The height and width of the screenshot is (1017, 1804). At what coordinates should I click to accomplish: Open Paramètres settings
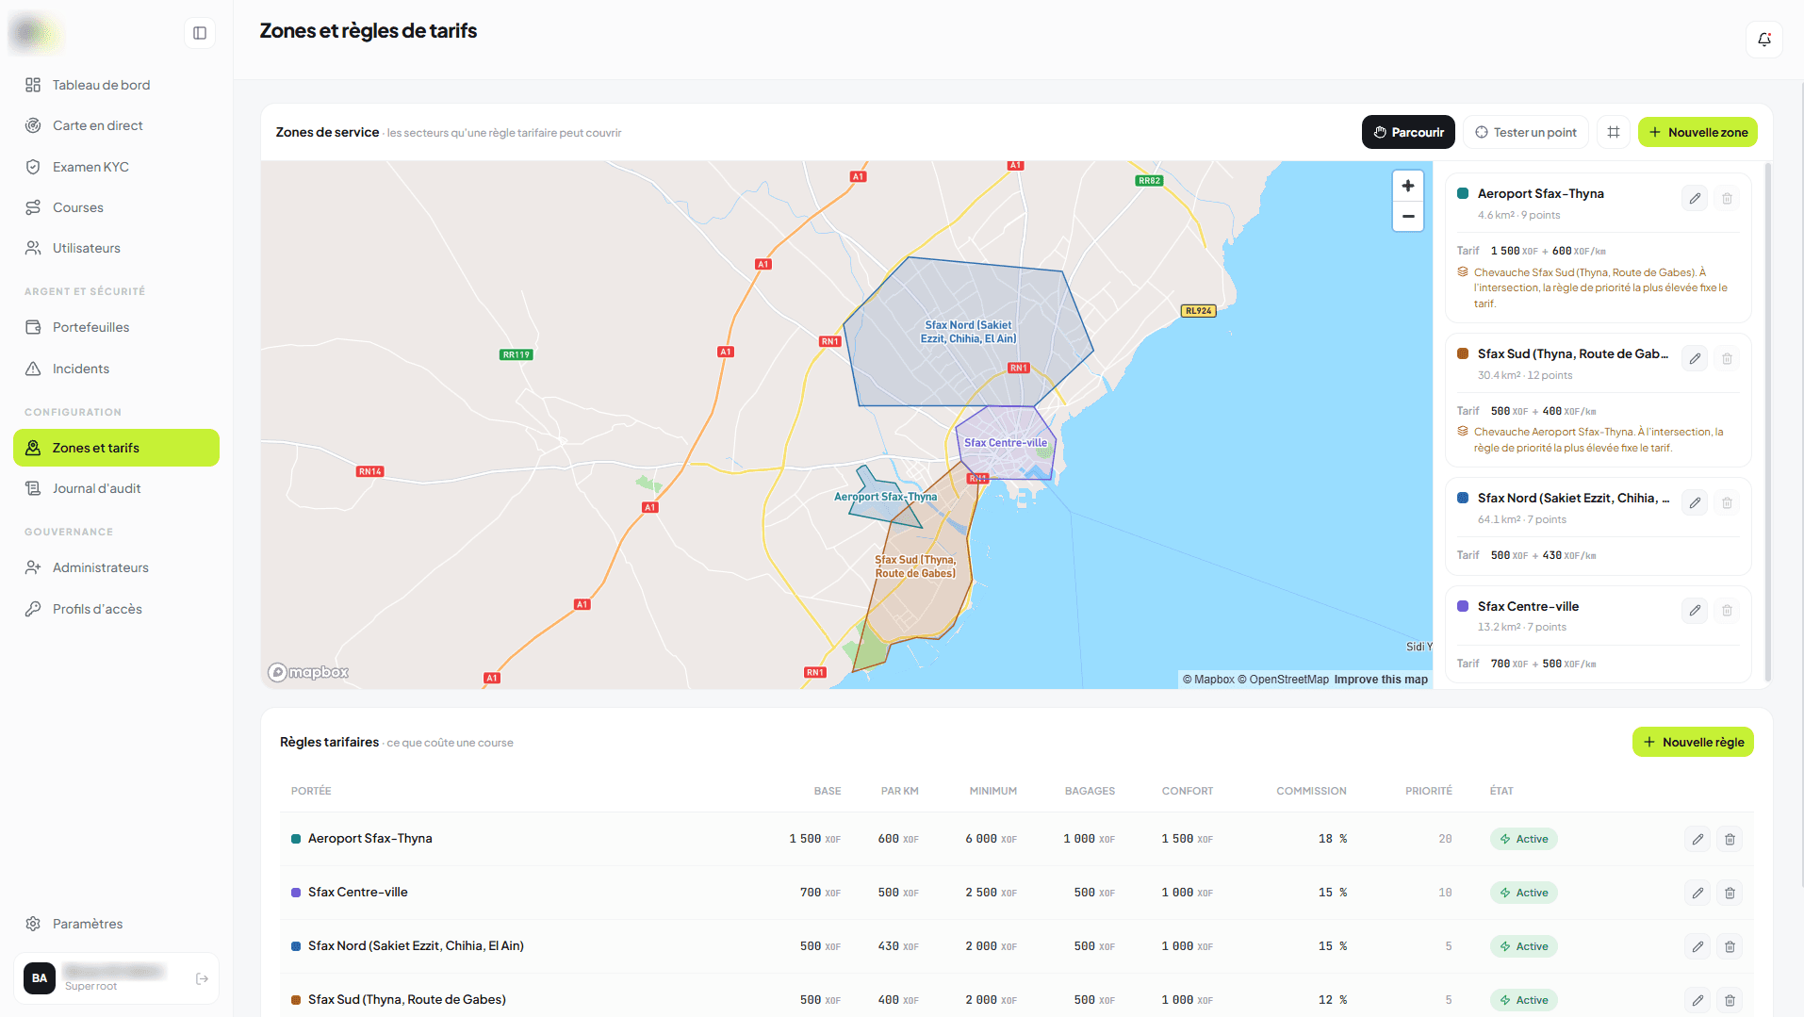116,924
